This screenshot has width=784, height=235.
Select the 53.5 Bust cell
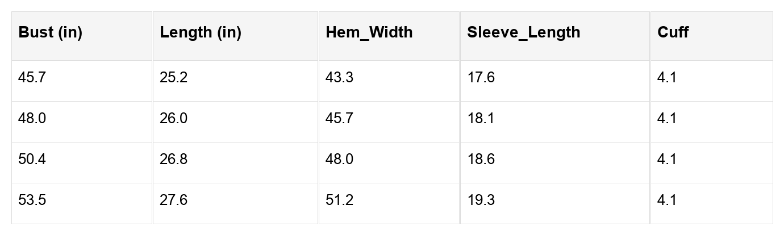[x=32, y=200]
